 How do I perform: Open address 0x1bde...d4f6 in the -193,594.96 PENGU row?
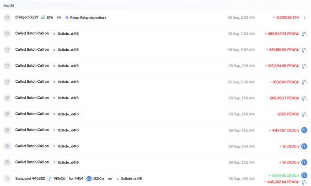[x=66, y=66]
